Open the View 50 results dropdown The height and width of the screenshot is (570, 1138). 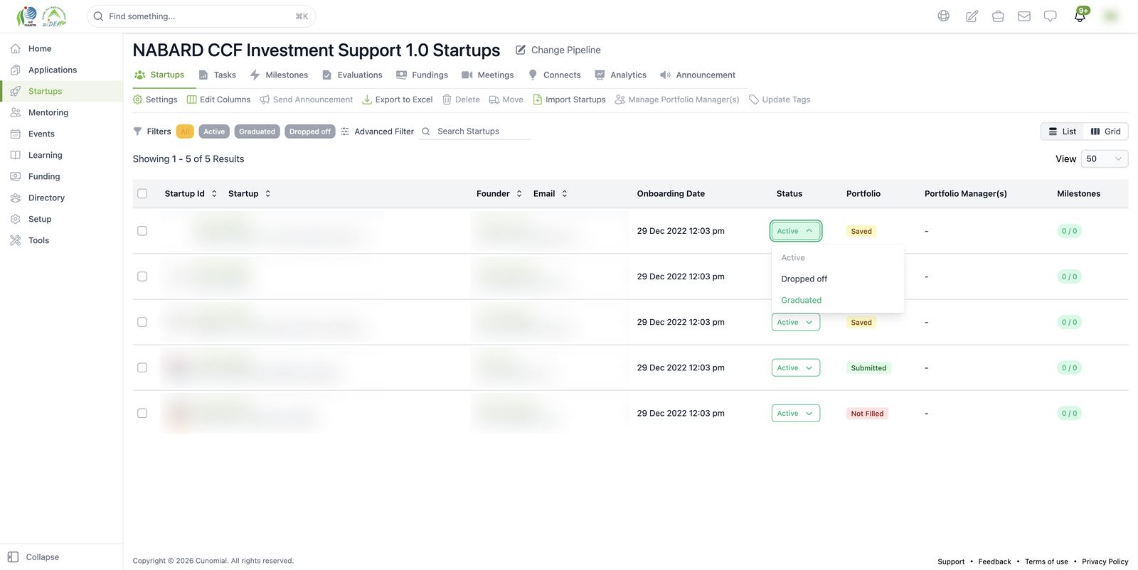pos(1105,159)
